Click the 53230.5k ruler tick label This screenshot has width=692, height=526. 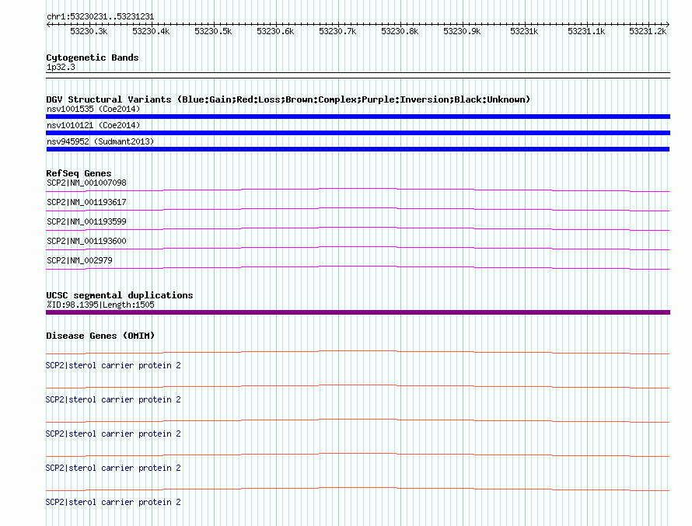tap(213, 32)
